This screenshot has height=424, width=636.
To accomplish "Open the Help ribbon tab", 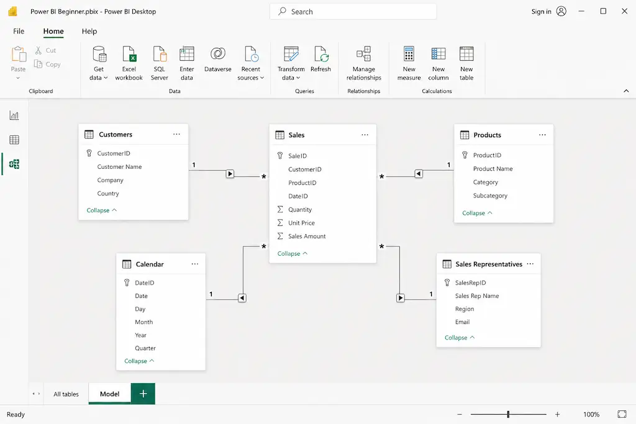I will pos(89,31).
